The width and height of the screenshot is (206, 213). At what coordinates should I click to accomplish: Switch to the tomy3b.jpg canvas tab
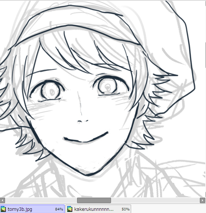pyautogui.click(x=32, y=209)
